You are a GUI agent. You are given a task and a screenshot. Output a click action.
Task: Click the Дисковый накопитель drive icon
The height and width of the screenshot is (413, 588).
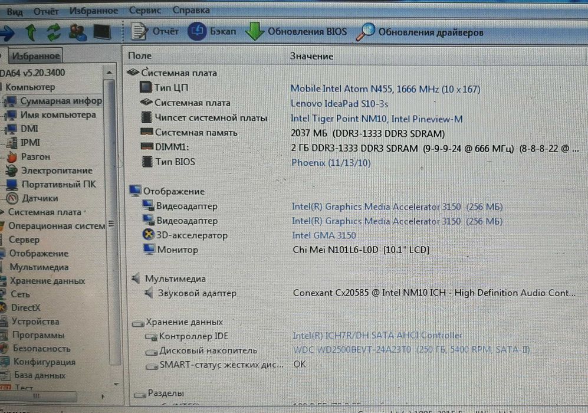(x=152, y=352)
